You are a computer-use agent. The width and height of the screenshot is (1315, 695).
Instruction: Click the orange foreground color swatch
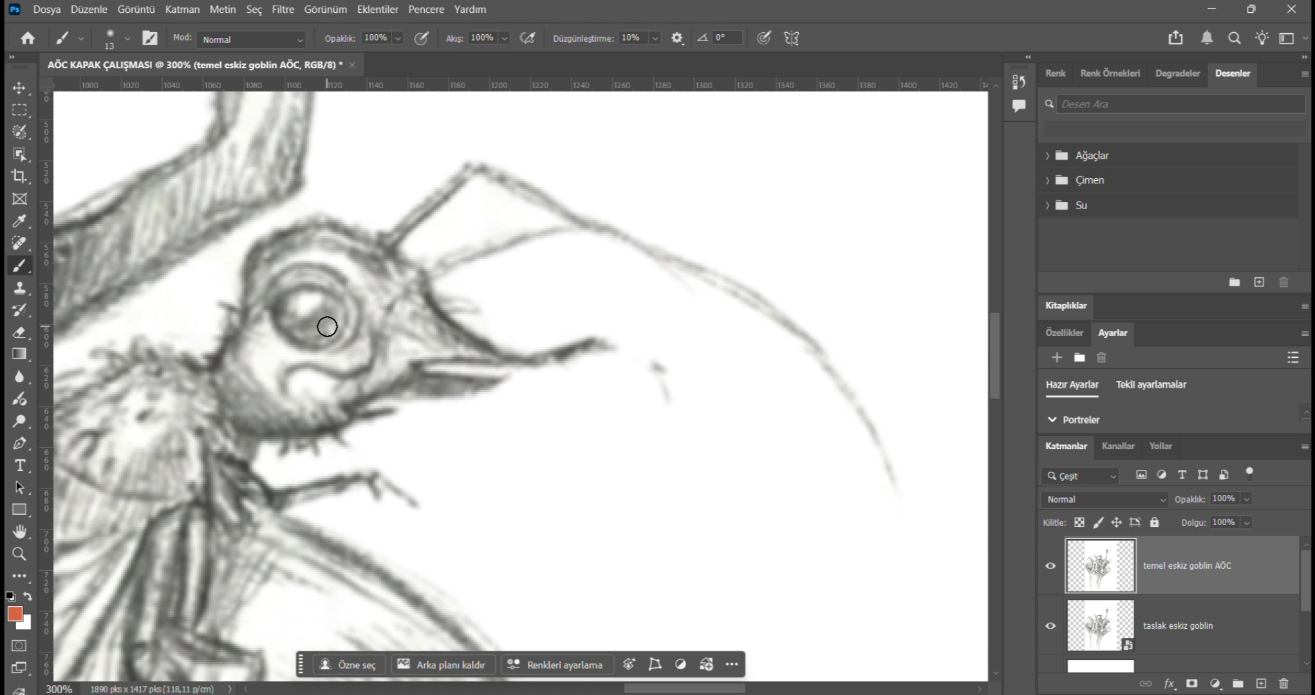coord(15,613)
